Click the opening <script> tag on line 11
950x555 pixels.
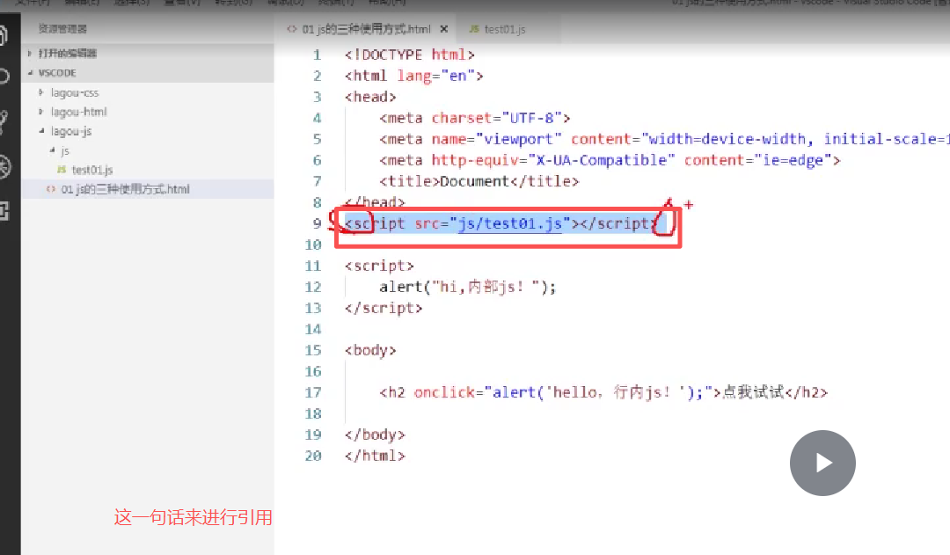[379, 266]
